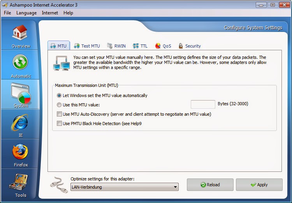Screen dimensions: 292x203
Task: Switch to the MTU tab
Action: (x=59, y=46)
